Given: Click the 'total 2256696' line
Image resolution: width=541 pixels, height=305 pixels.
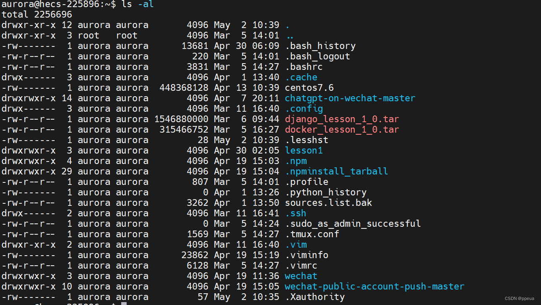Looking at the screenshot, I should pyautogui.click(x=37, y=15).
